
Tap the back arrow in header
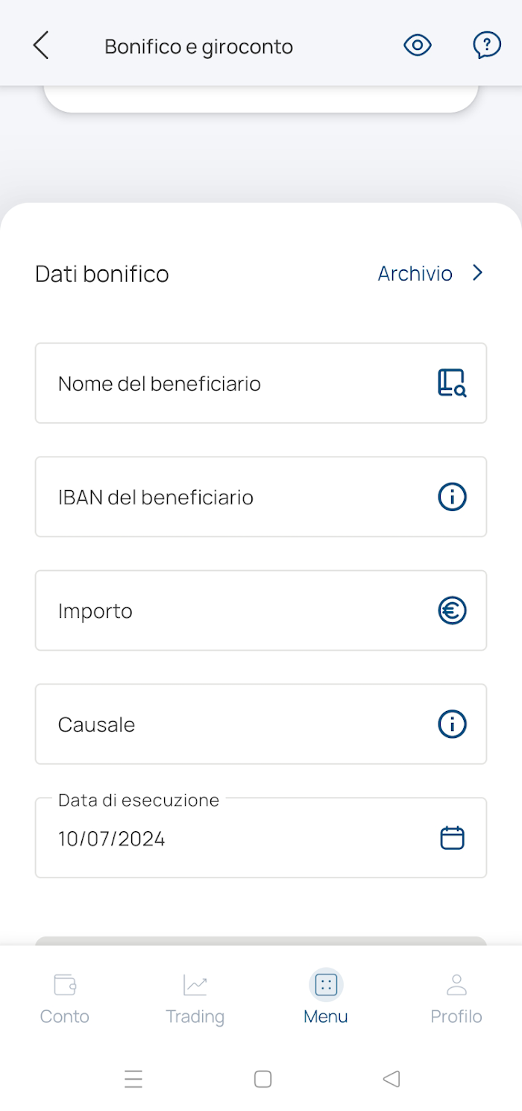tap(41, 46)
